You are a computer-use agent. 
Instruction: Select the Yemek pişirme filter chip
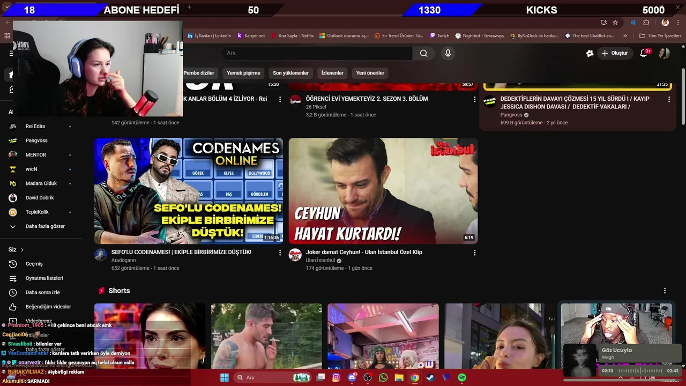(x=243, y=73)
